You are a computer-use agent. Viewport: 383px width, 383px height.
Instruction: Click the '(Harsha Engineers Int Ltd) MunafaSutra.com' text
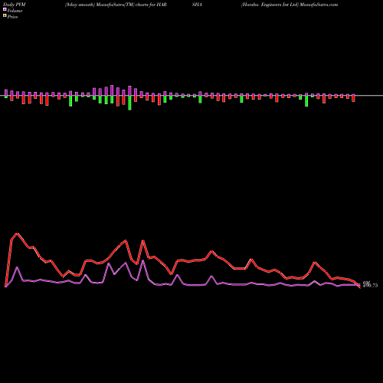(290, 5)
